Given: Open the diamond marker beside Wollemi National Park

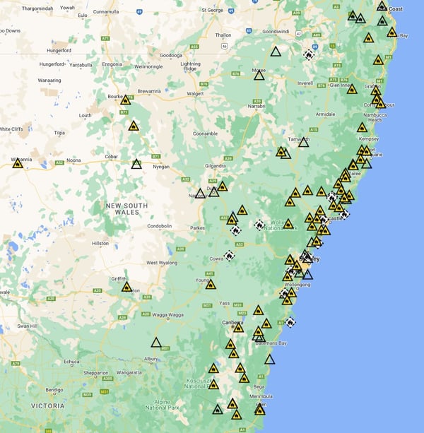Looking at the screenshot, I should pyautogui.click(x=259, y=225).
